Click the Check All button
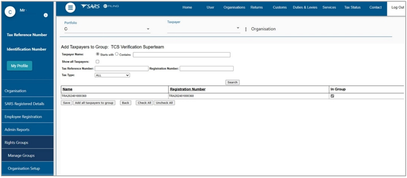 pyautogui.click(x=144, y=103)
